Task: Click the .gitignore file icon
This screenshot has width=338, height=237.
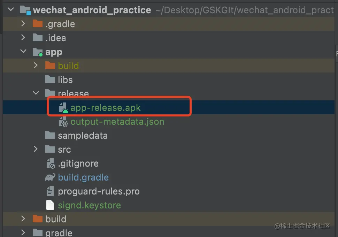Action: pyautogui.click(x=50, y=163)
